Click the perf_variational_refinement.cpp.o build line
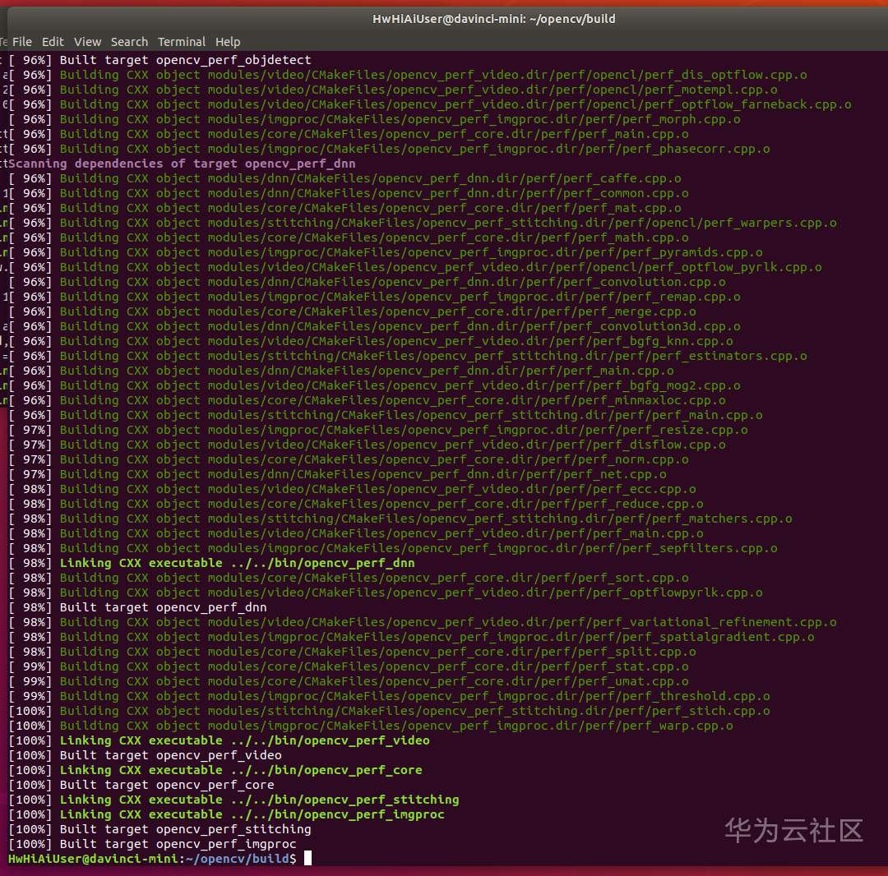 click(423, 622)
